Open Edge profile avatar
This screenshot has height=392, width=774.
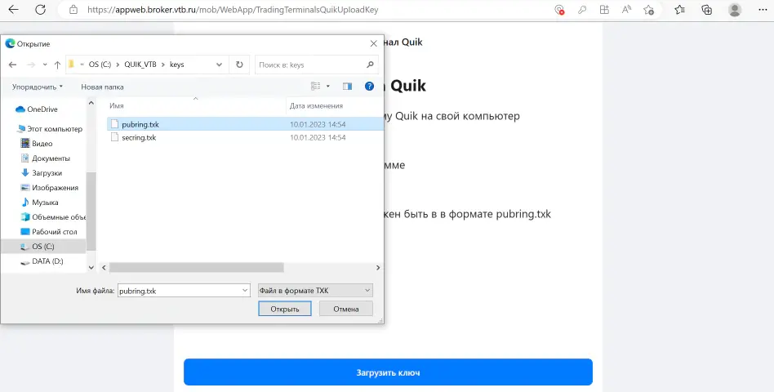735,9
